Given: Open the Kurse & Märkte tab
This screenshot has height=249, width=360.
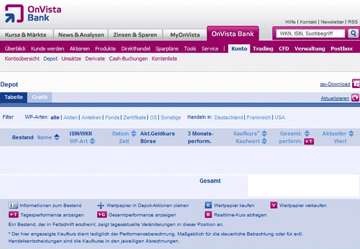Looking at the screenshot, I should click(x=26, y=35).
